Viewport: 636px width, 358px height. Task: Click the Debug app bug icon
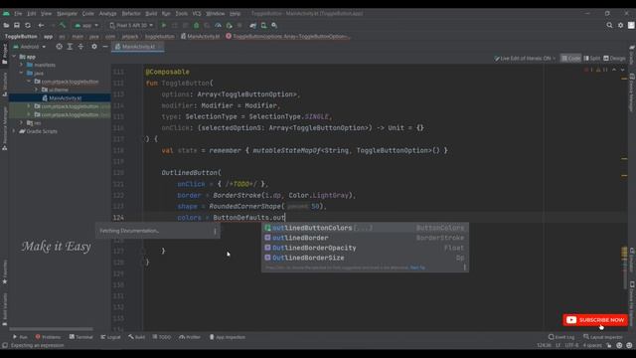pyautogui.click(x=197, y=25)
